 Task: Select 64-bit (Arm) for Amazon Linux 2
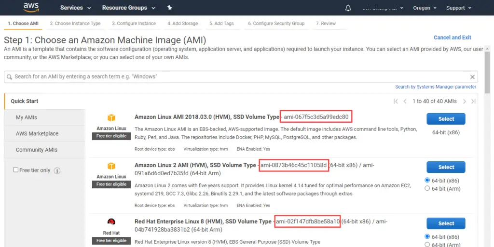point(427,188)
